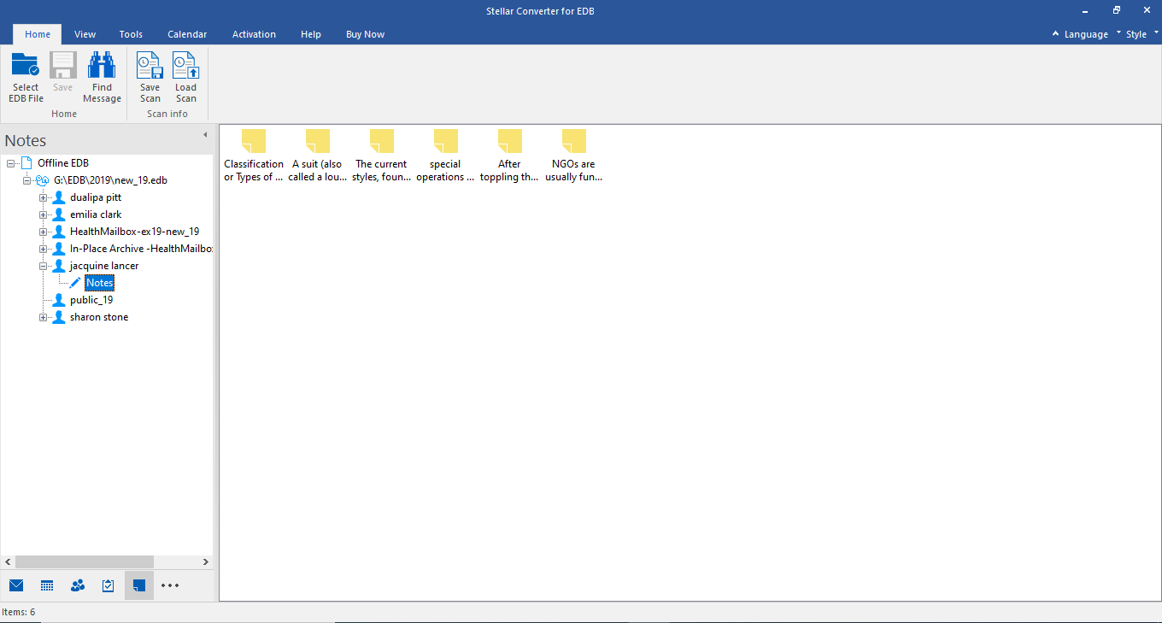Screen dimensions: 1162x623
Task: Expand the dualipa pitt mailbox
Action: click(43, 197)
